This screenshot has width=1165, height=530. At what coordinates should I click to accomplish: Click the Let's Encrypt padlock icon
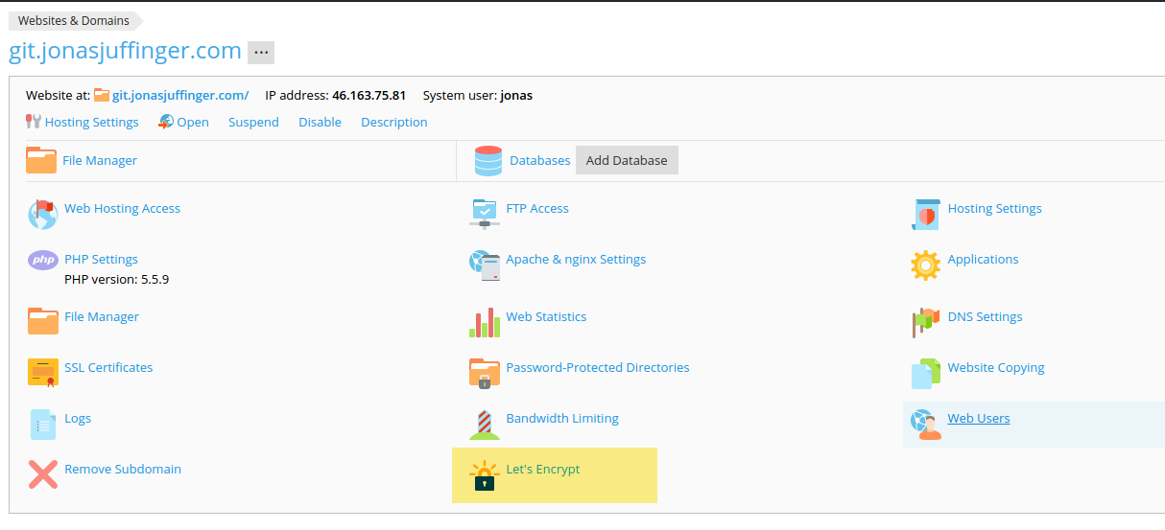(x=485, y=475)
